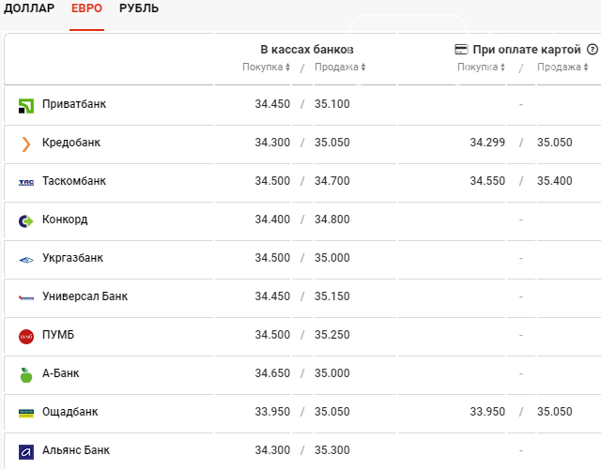This screenshot has height=470, width=601.
Task: Open the card payment help question icon
Action: (593, 50)
